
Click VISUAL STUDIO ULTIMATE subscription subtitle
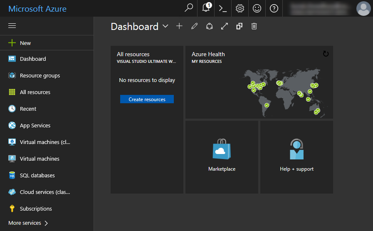(x=146, y=62)
